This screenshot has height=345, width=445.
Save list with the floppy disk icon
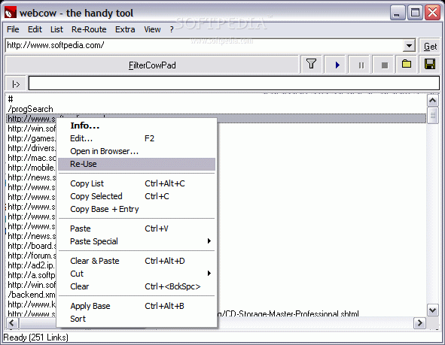(x=430, y=65)
